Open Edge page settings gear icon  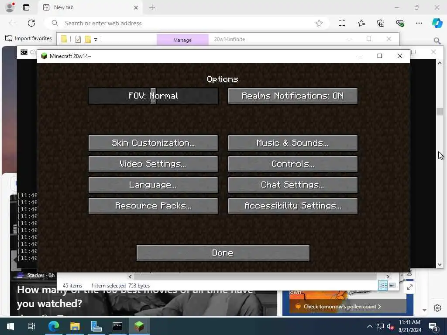coord(437,308)
